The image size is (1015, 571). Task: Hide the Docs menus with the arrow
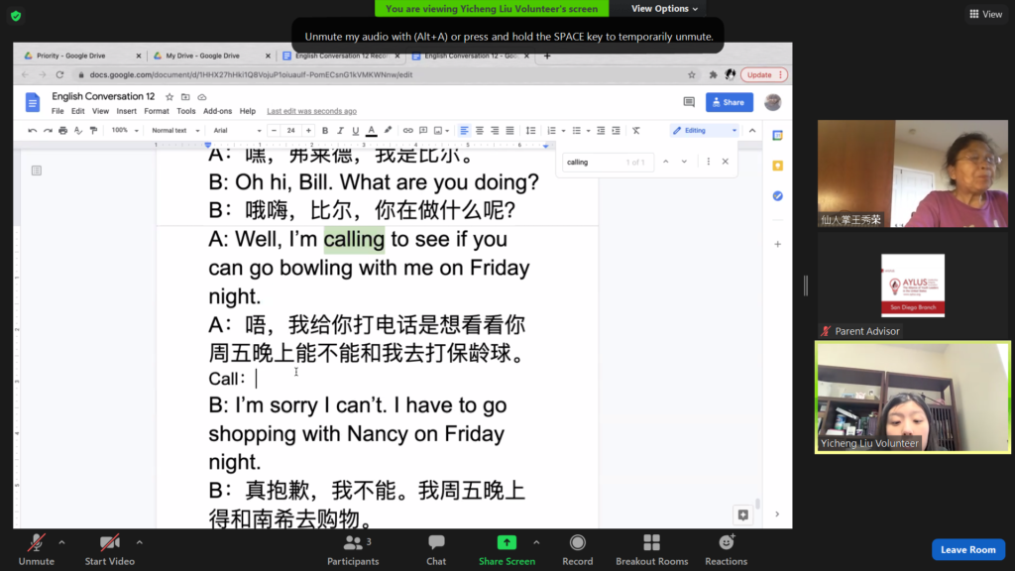click(752, 131)
